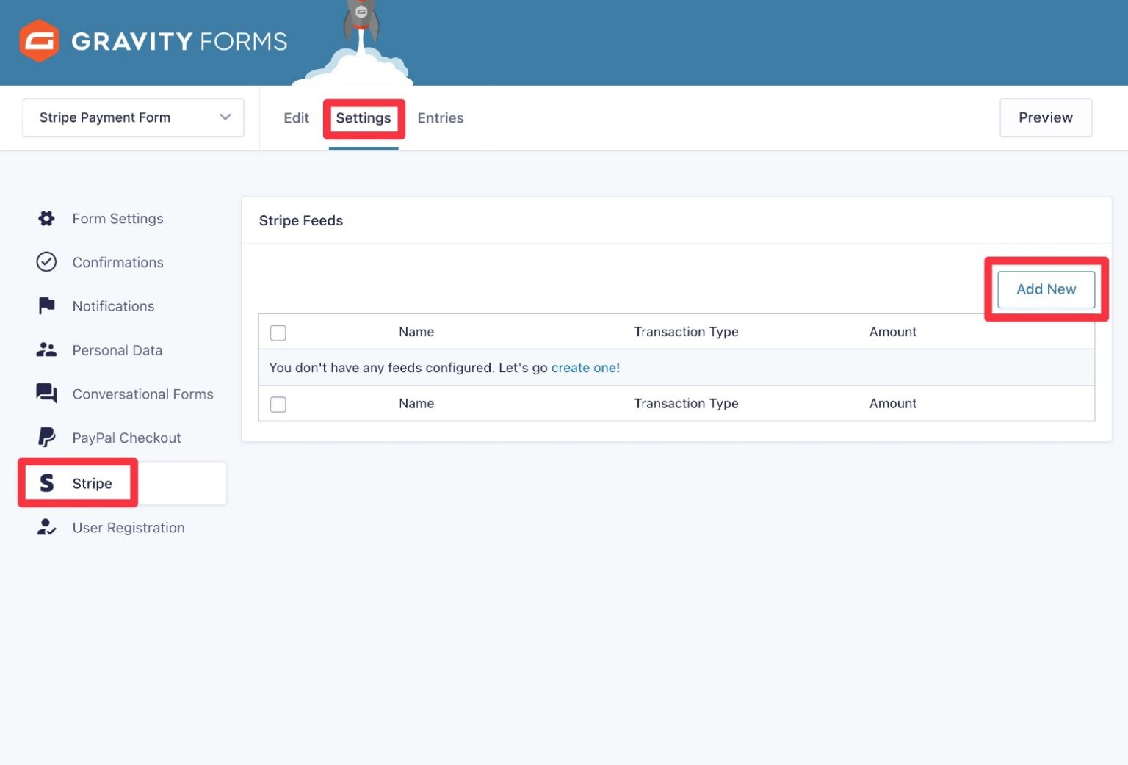Click the Conversational Forms chat bubble icon
Viewport: 1128px width, 765px height.
46,394
